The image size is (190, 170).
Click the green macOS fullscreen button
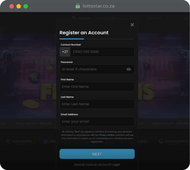[26, 6]
